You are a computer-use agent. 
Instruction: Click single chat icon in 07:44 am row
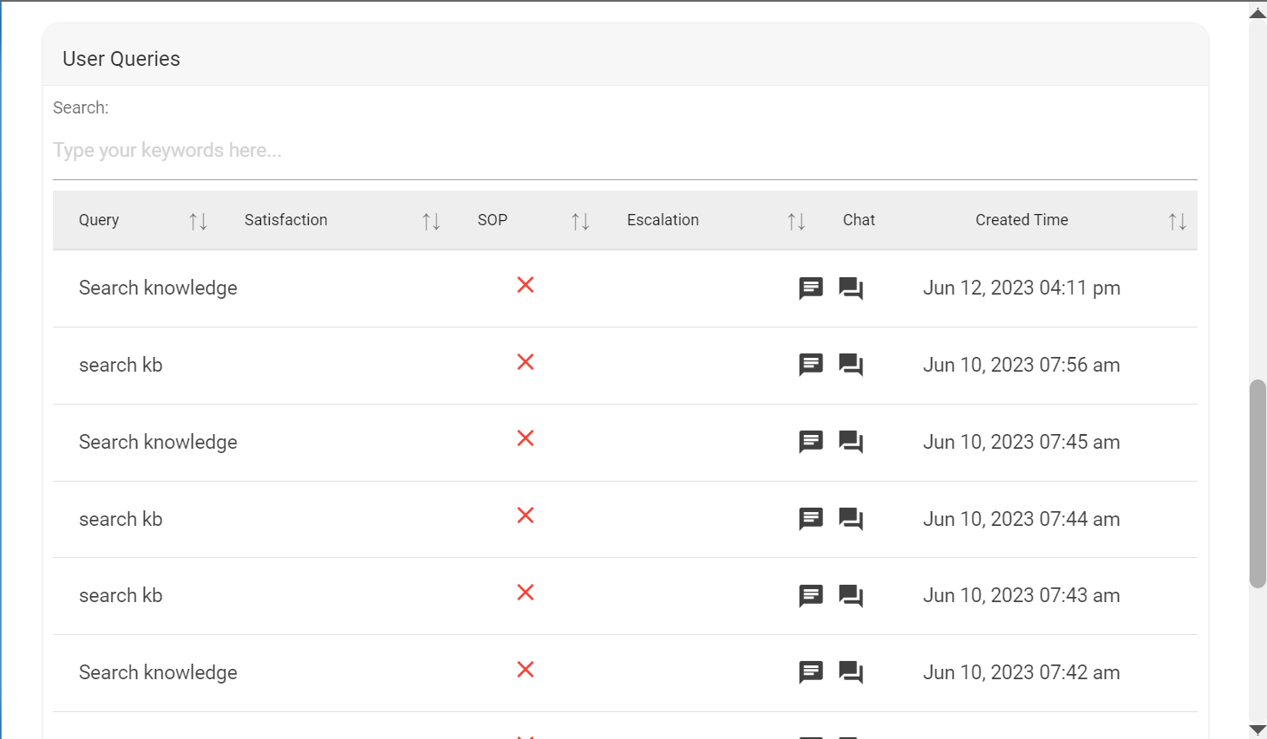pyautogui.click(x=811, y=519)
